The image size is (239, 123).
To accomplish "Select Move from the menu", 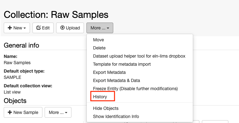I will point(99,40).
